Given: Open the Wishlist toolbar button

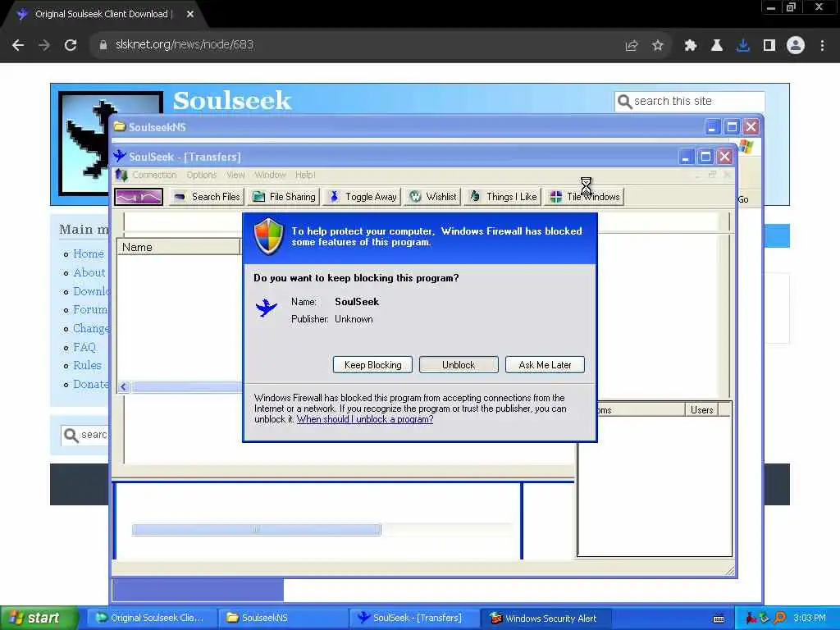Looking at the screenshot, I should (x=433, y=197).
